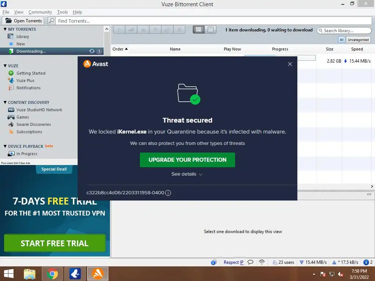This screenshot has width=375, height=281.
Task: Switch to the detailed list view icon
Action: tap(211, 30)
